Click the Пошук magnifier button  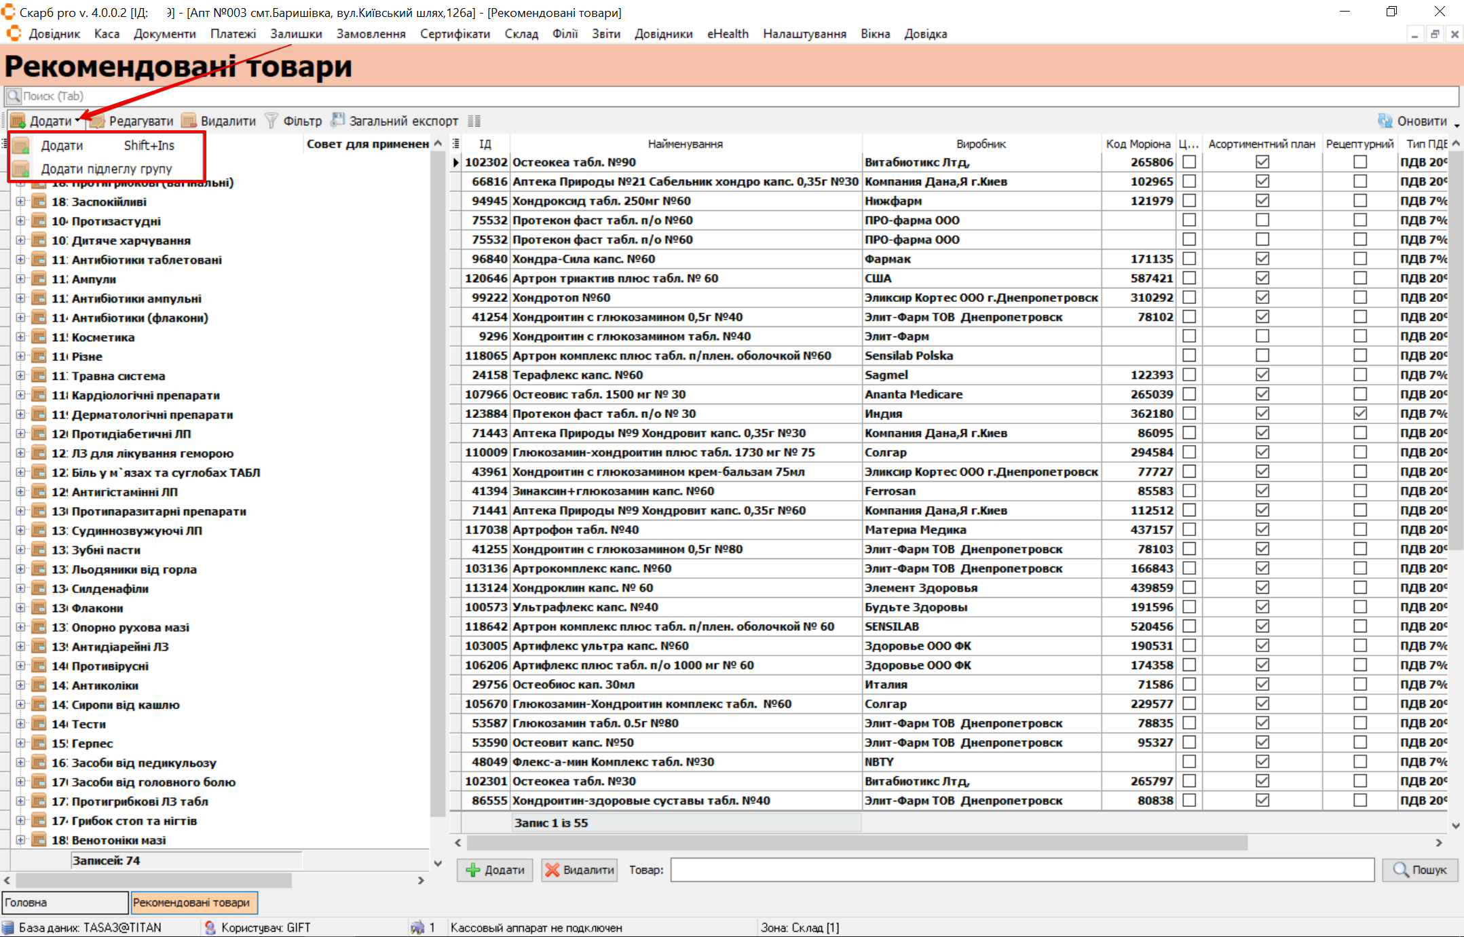point(1420,870)
